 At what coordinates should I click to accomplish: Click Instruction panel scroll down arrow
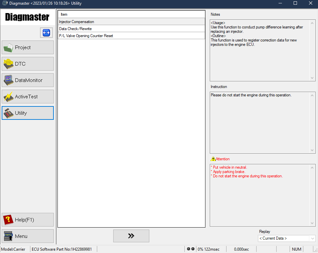click(x=312, y=150)
